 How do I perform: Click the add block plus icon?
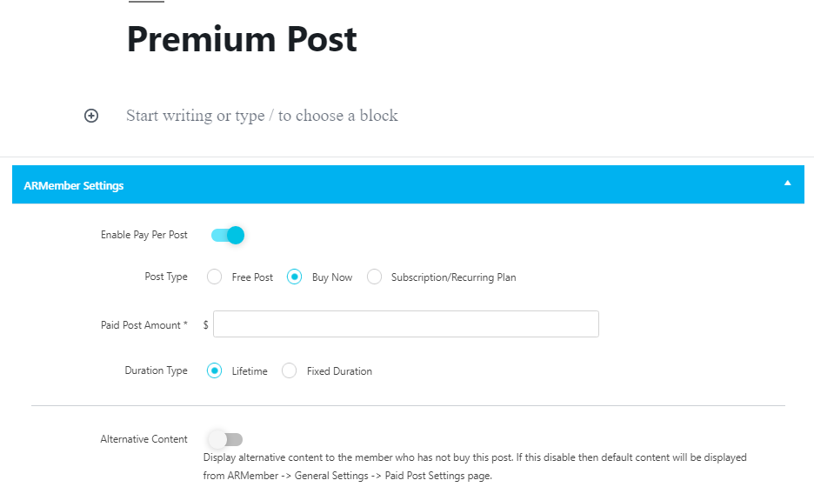click(x=91, y=116)
